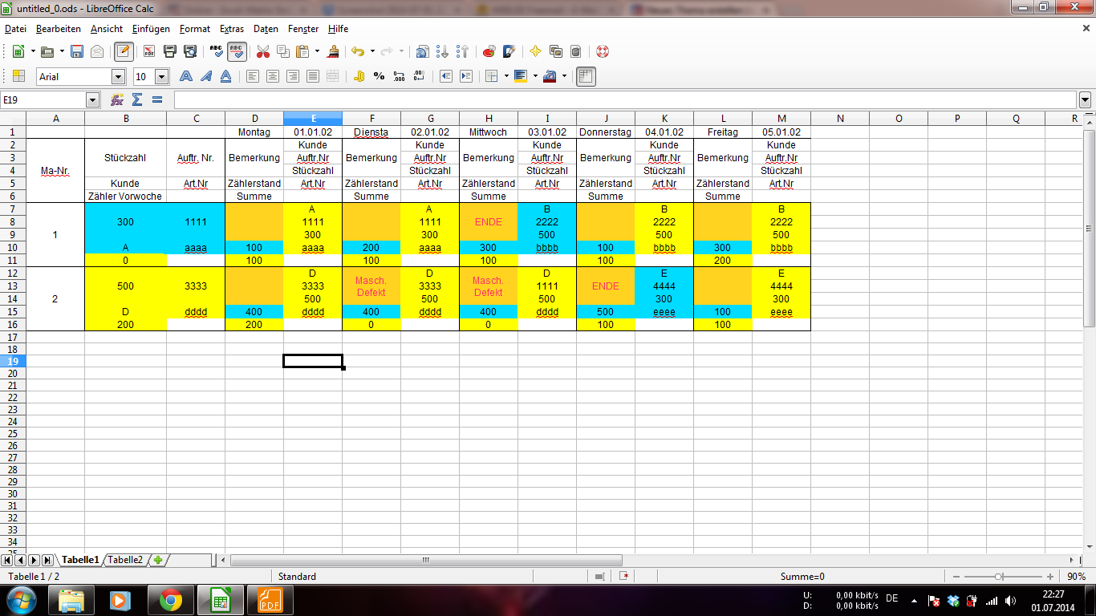The width and height of the screenshot is (1096, 616).
Task: Toggle Edit File mode
Action: pos(124,51)
